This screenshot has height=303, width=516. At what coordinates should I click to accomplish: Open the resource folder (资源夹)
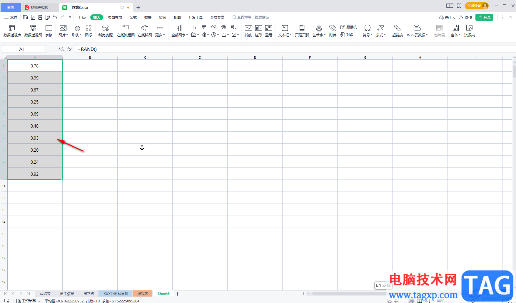click(x=470, y=31)
